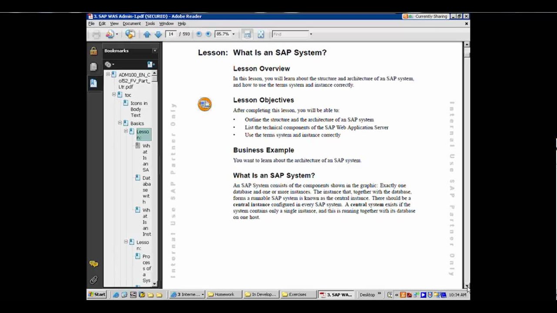Open the Comments panel icon

click(x=94, y=264)
